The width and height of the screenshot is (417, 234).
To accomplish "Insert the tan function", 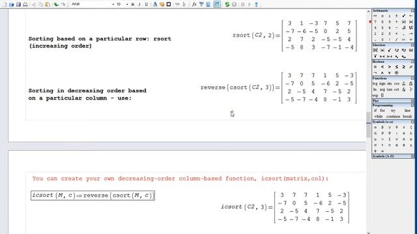I will pos(390,90).
